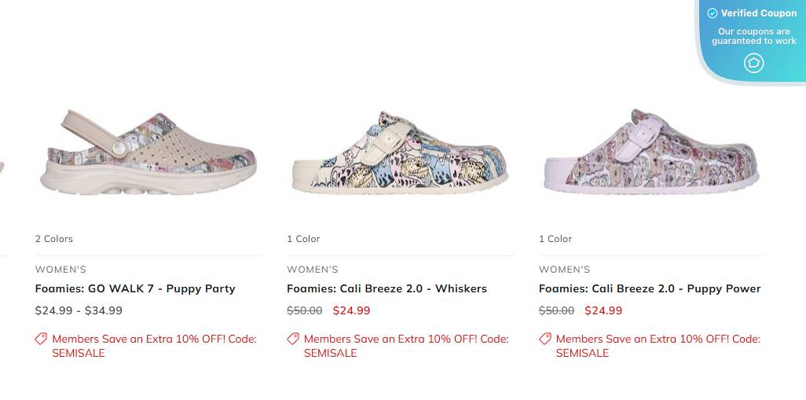Open the GO WALK 7 Puppy Party shoe image
This screenshot has width=806, height=400.
(x=147, y=152)
